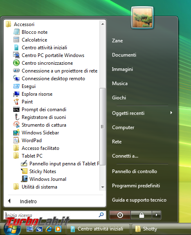Image resolution: width=191 pixels, height=235 pixels.
Task: Open Windows Journal icon
Action: (24, 179)
